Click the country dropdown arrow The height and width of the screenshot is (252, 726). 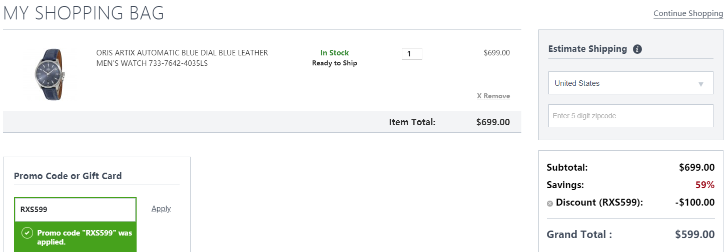pos(701,84)
